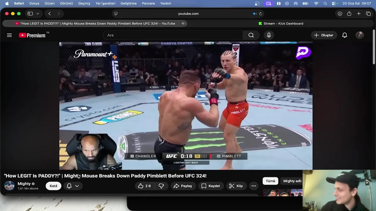Image resolution: width=376 pixels, height=211 pixels.
Task: Click the Kaydet save button
Action: (211, 186)
